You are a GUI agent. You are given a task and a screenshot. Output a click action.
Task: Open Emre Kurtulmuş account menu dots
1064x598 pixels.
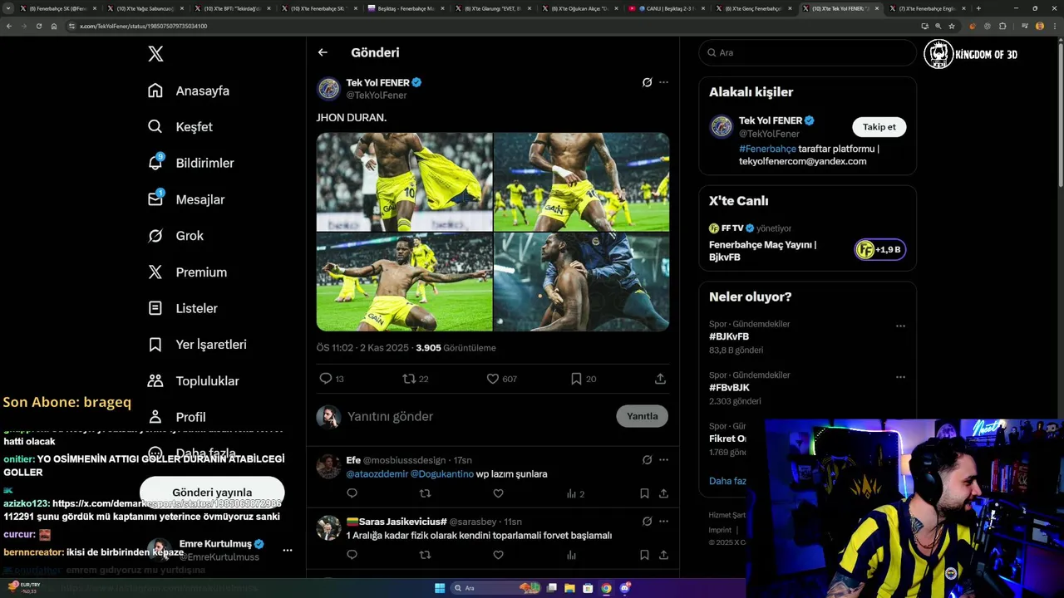tap(288, 550)
